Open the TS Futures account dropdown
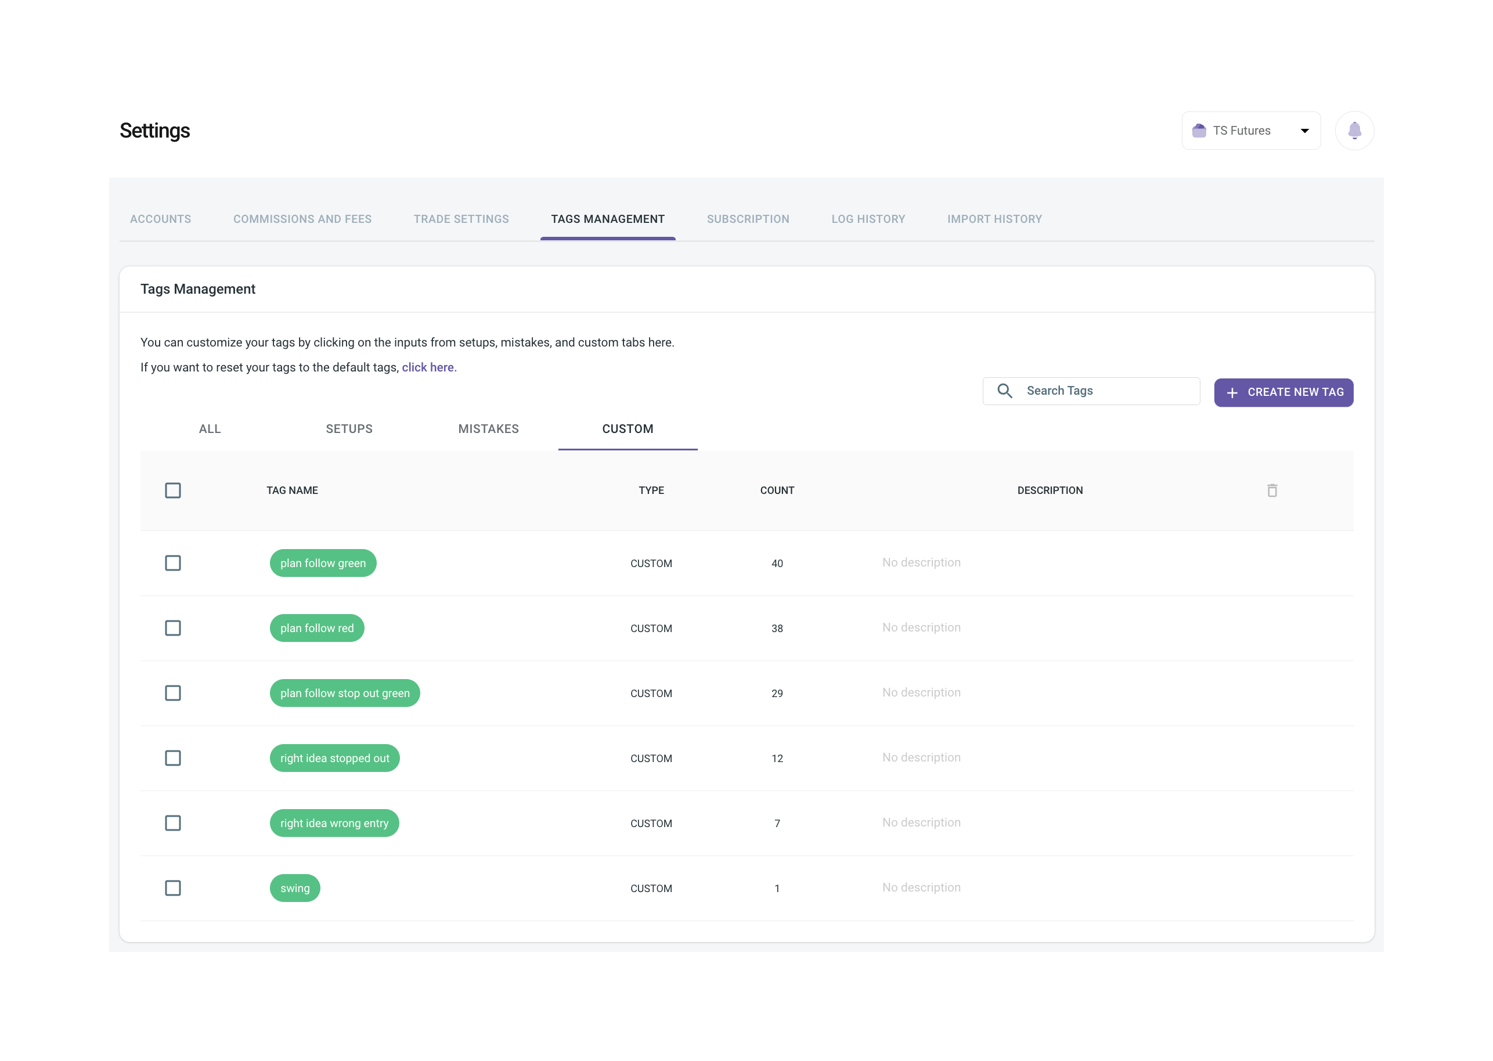The image size is (1493, 1061). (1304, 131)
